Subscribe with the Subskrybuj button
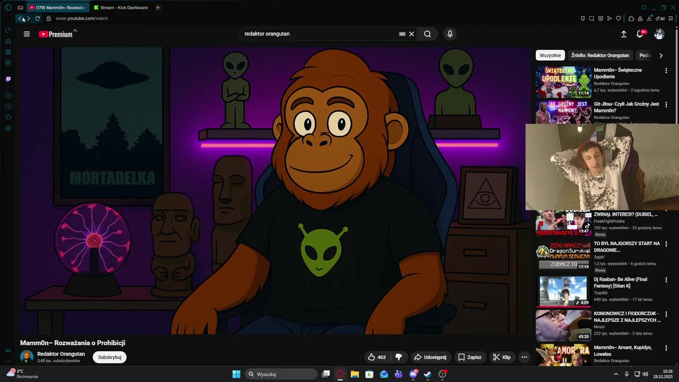 pyautogui.click(x=110, y=357)
